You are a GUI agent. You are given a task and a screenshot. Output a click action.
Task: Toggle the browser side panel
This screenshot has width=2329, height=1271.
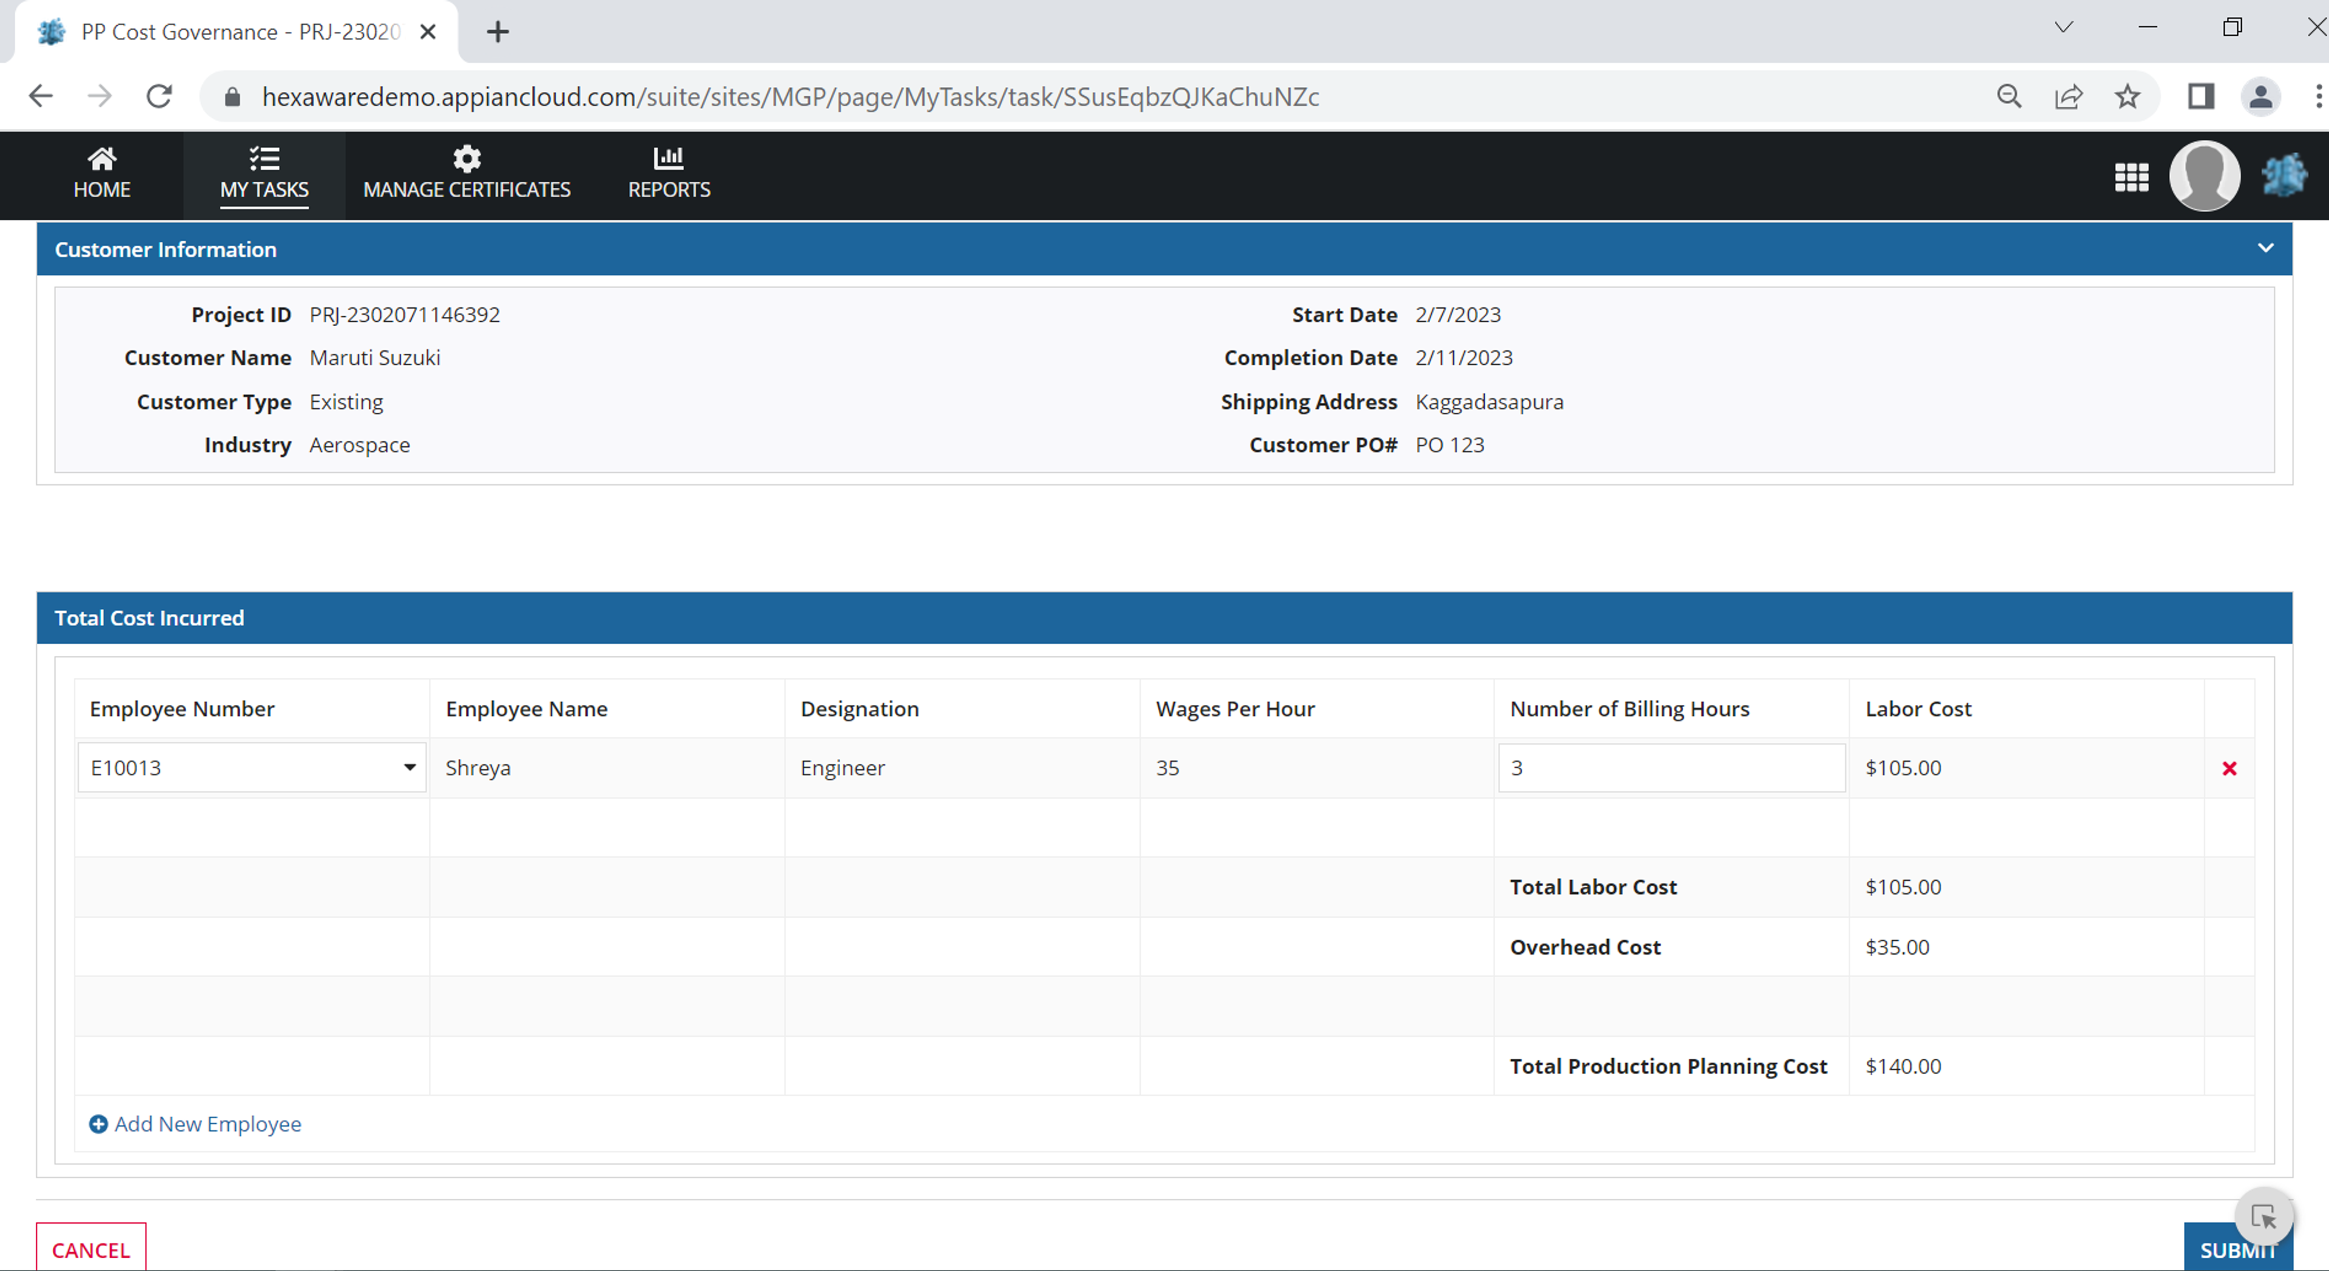coord(2200,96)
